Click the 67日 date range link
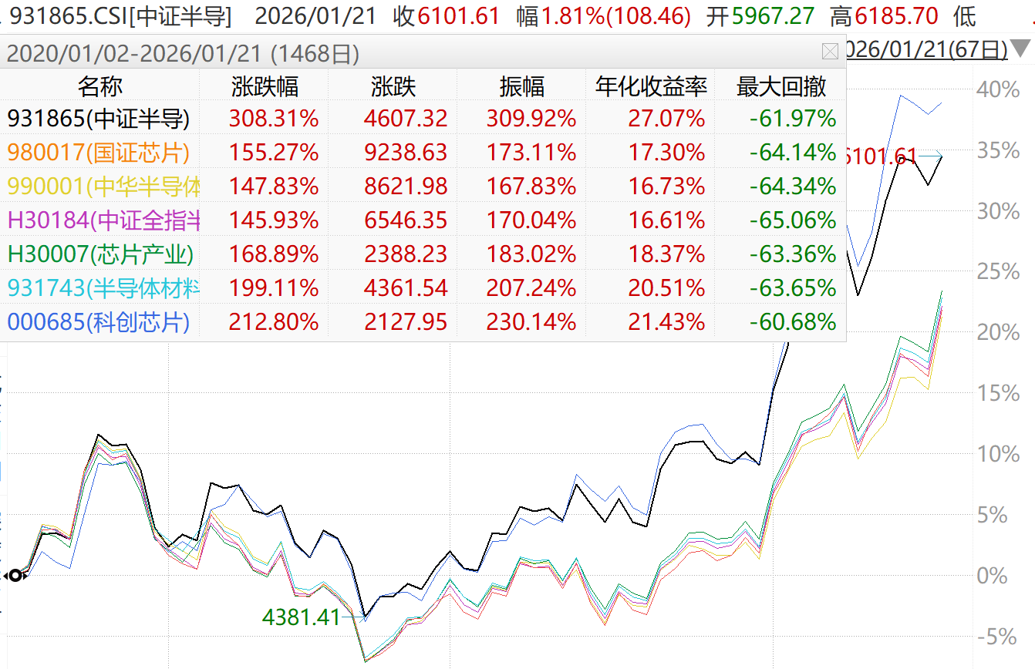Screen dimensions: 1035x669 (927, 50)
